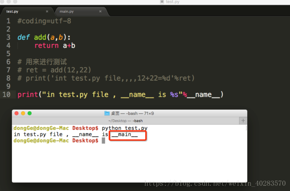Click 'print' on line 10
The height and width of the screenshot is (191, 290).
tap(28, 94)
